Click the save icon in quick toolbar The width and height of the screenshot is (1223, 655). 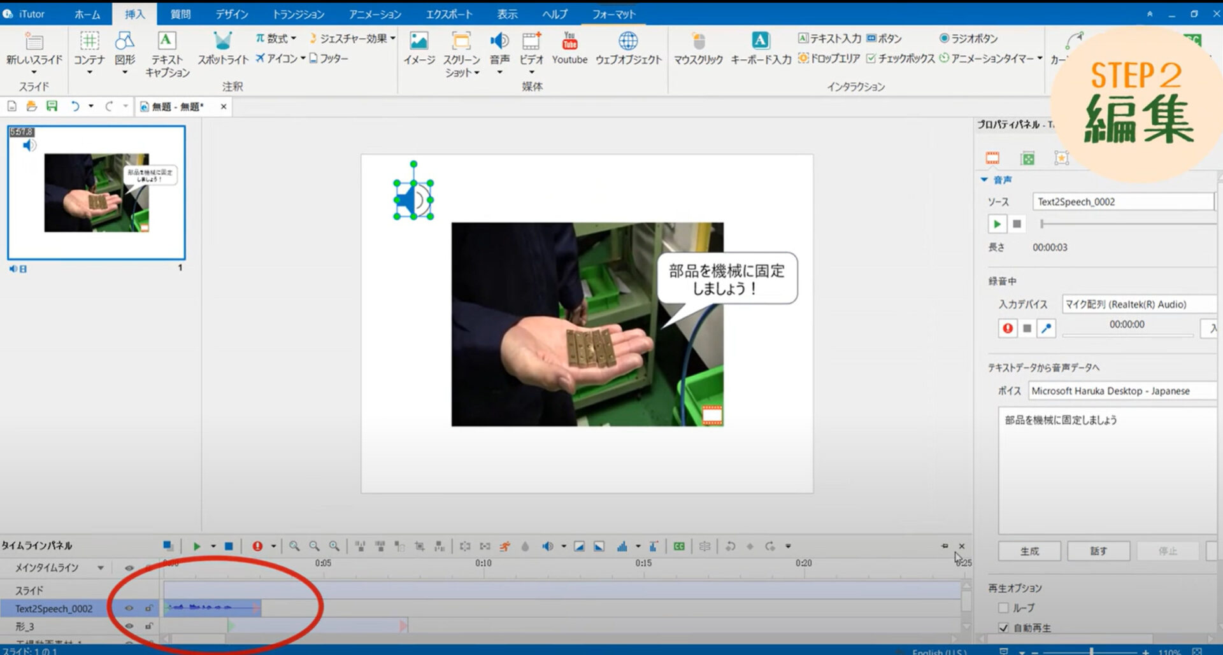click(52, 106)
